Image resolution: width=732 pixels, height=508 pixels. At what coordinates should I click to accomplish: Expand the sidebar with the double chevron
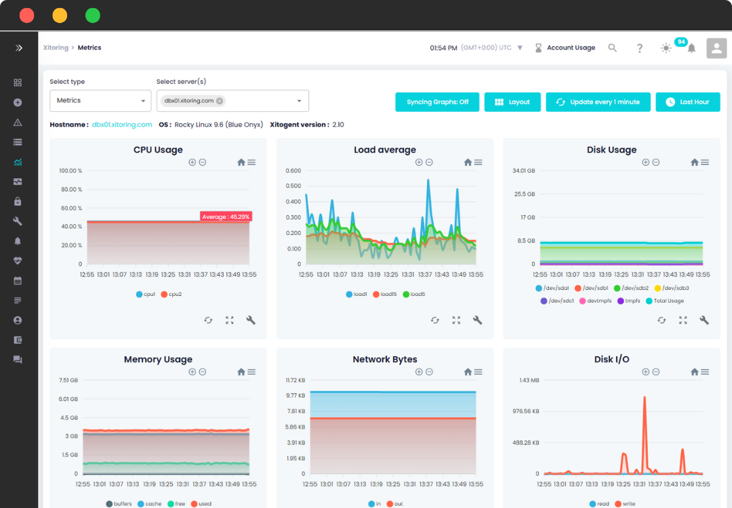19,48
